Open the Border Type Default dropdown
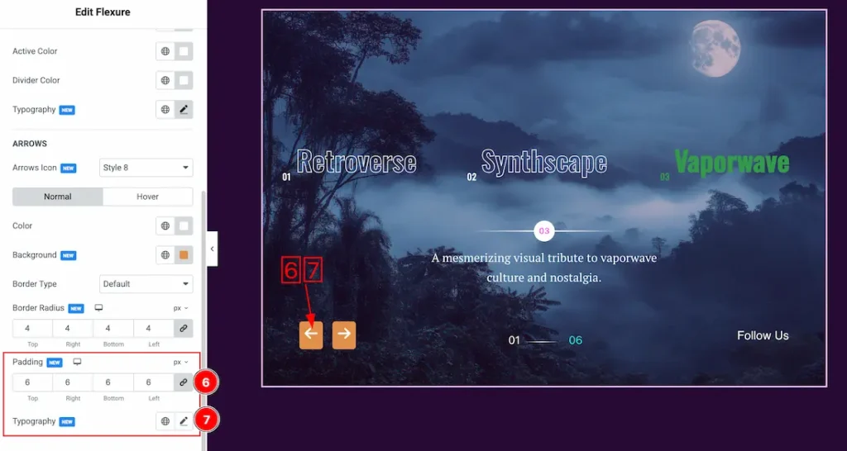 [x=146, y=284]
